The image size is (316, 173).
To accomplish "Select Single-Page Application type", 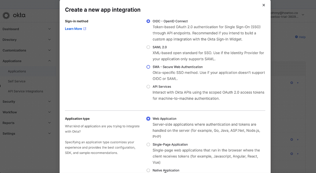I will (148, 144).
